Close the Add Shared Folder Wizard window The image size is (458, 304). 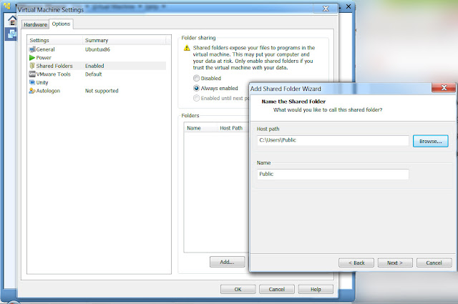tap(444, 87)
